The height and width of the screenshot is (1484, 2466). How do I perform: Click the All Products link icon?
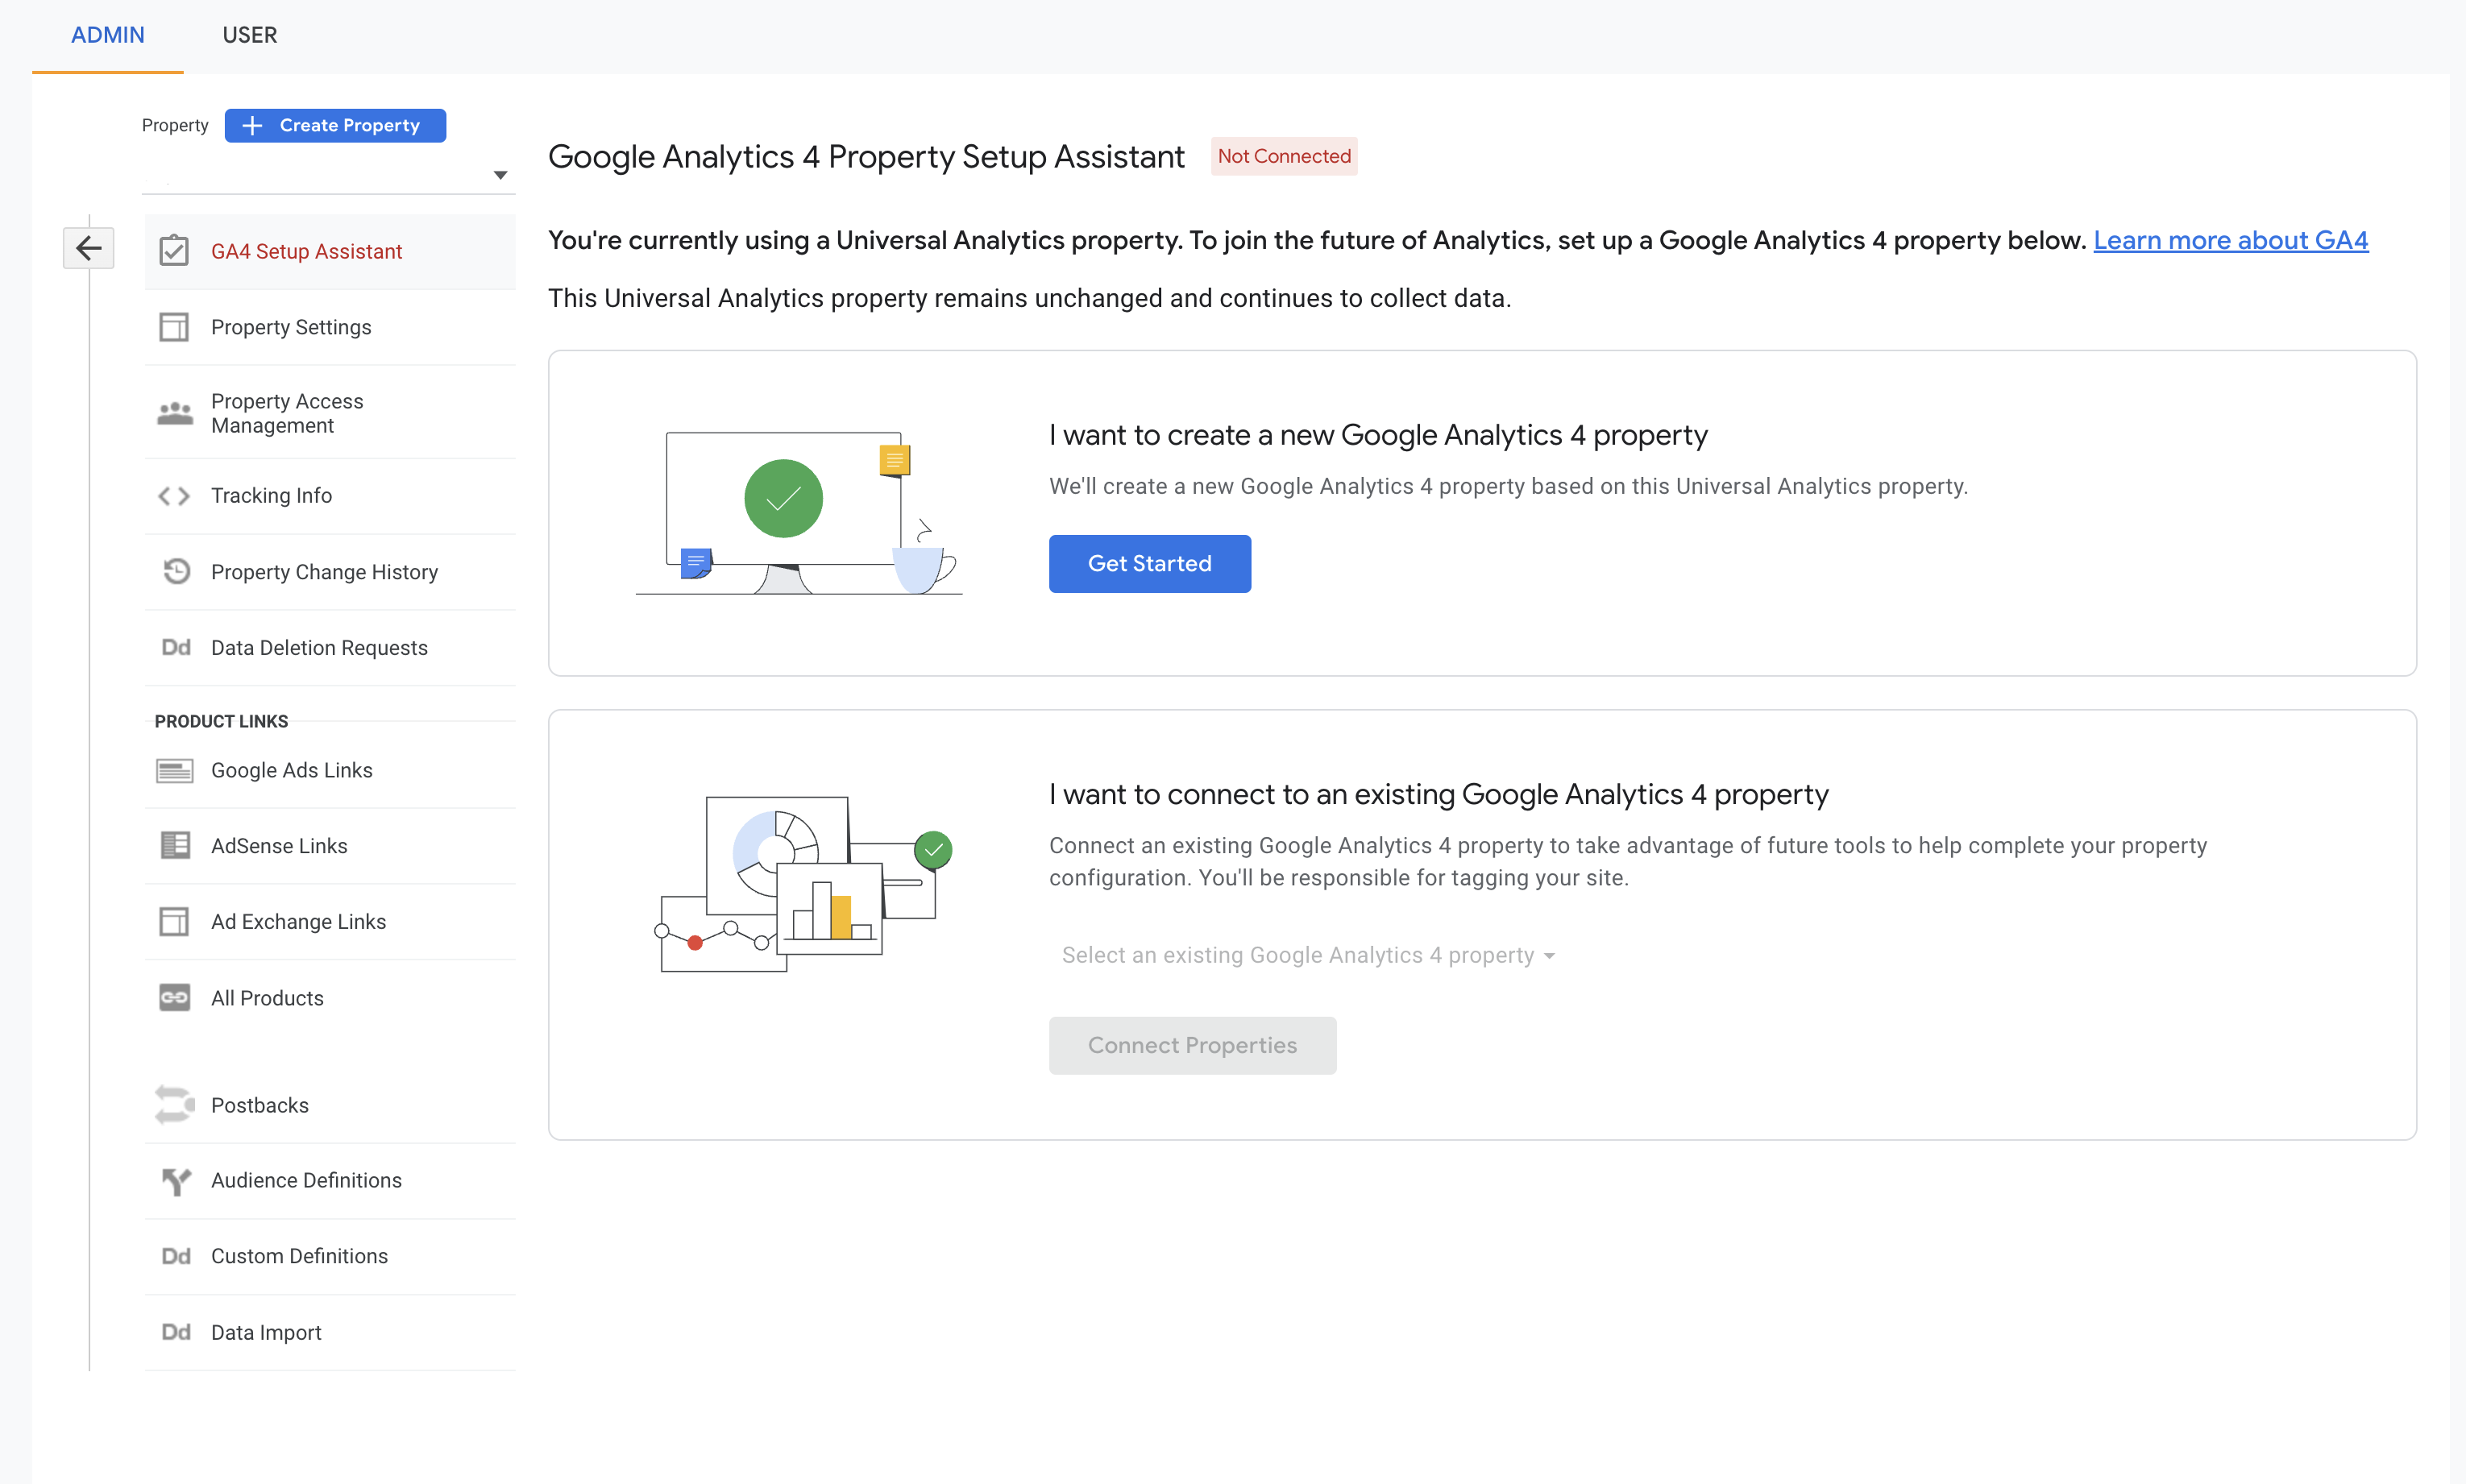click(175, 998)
